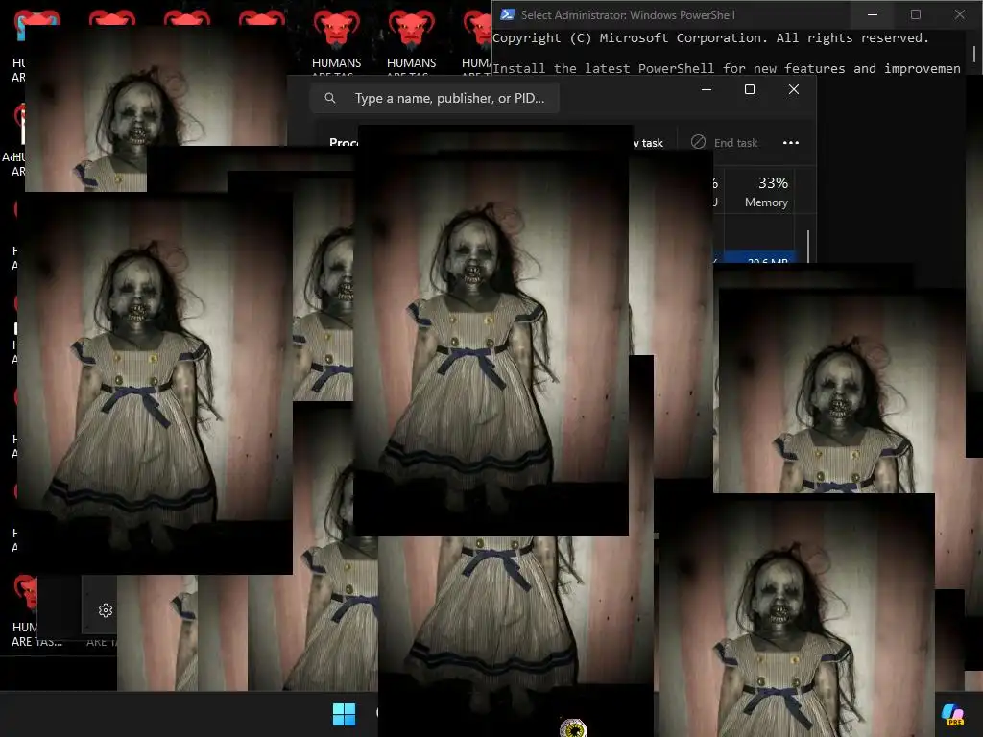Image resolution: width=983 pixels, height=737 pixels.
Task: Click the PowerShell icon in its title bar
Action: pyautogui.click(x=508, y=14)
